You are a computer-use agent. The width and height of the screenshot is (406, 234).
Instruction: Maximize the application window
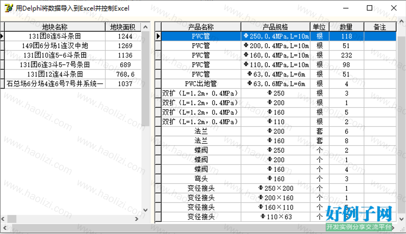point(370,8)
